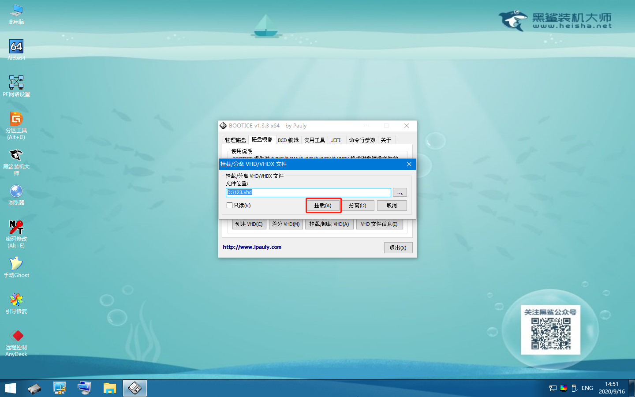Launch 手动Ghost desktop shortcut
The width and height of the screenshot is (635, 397).
(x=16, y=267)
